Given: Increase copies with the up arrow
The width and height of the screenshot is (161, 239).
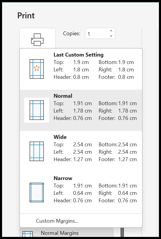Looking at the screenshot, I should (x=111, y=31).
